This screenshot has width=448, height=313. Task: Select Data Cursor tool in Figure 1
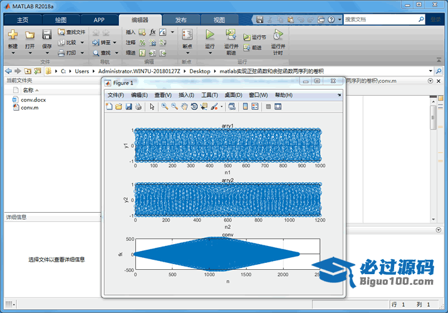(x=204, y=106)
